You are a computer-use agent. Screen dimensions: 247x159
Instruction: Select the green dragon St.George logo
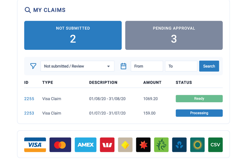click(161, 145)
